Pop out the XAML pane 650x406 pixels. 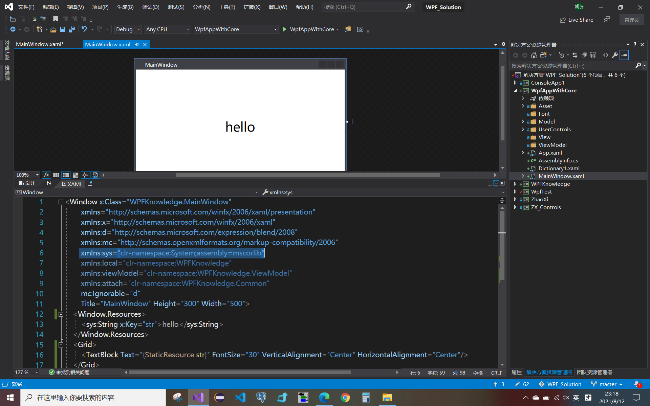(x=90, y=184)
